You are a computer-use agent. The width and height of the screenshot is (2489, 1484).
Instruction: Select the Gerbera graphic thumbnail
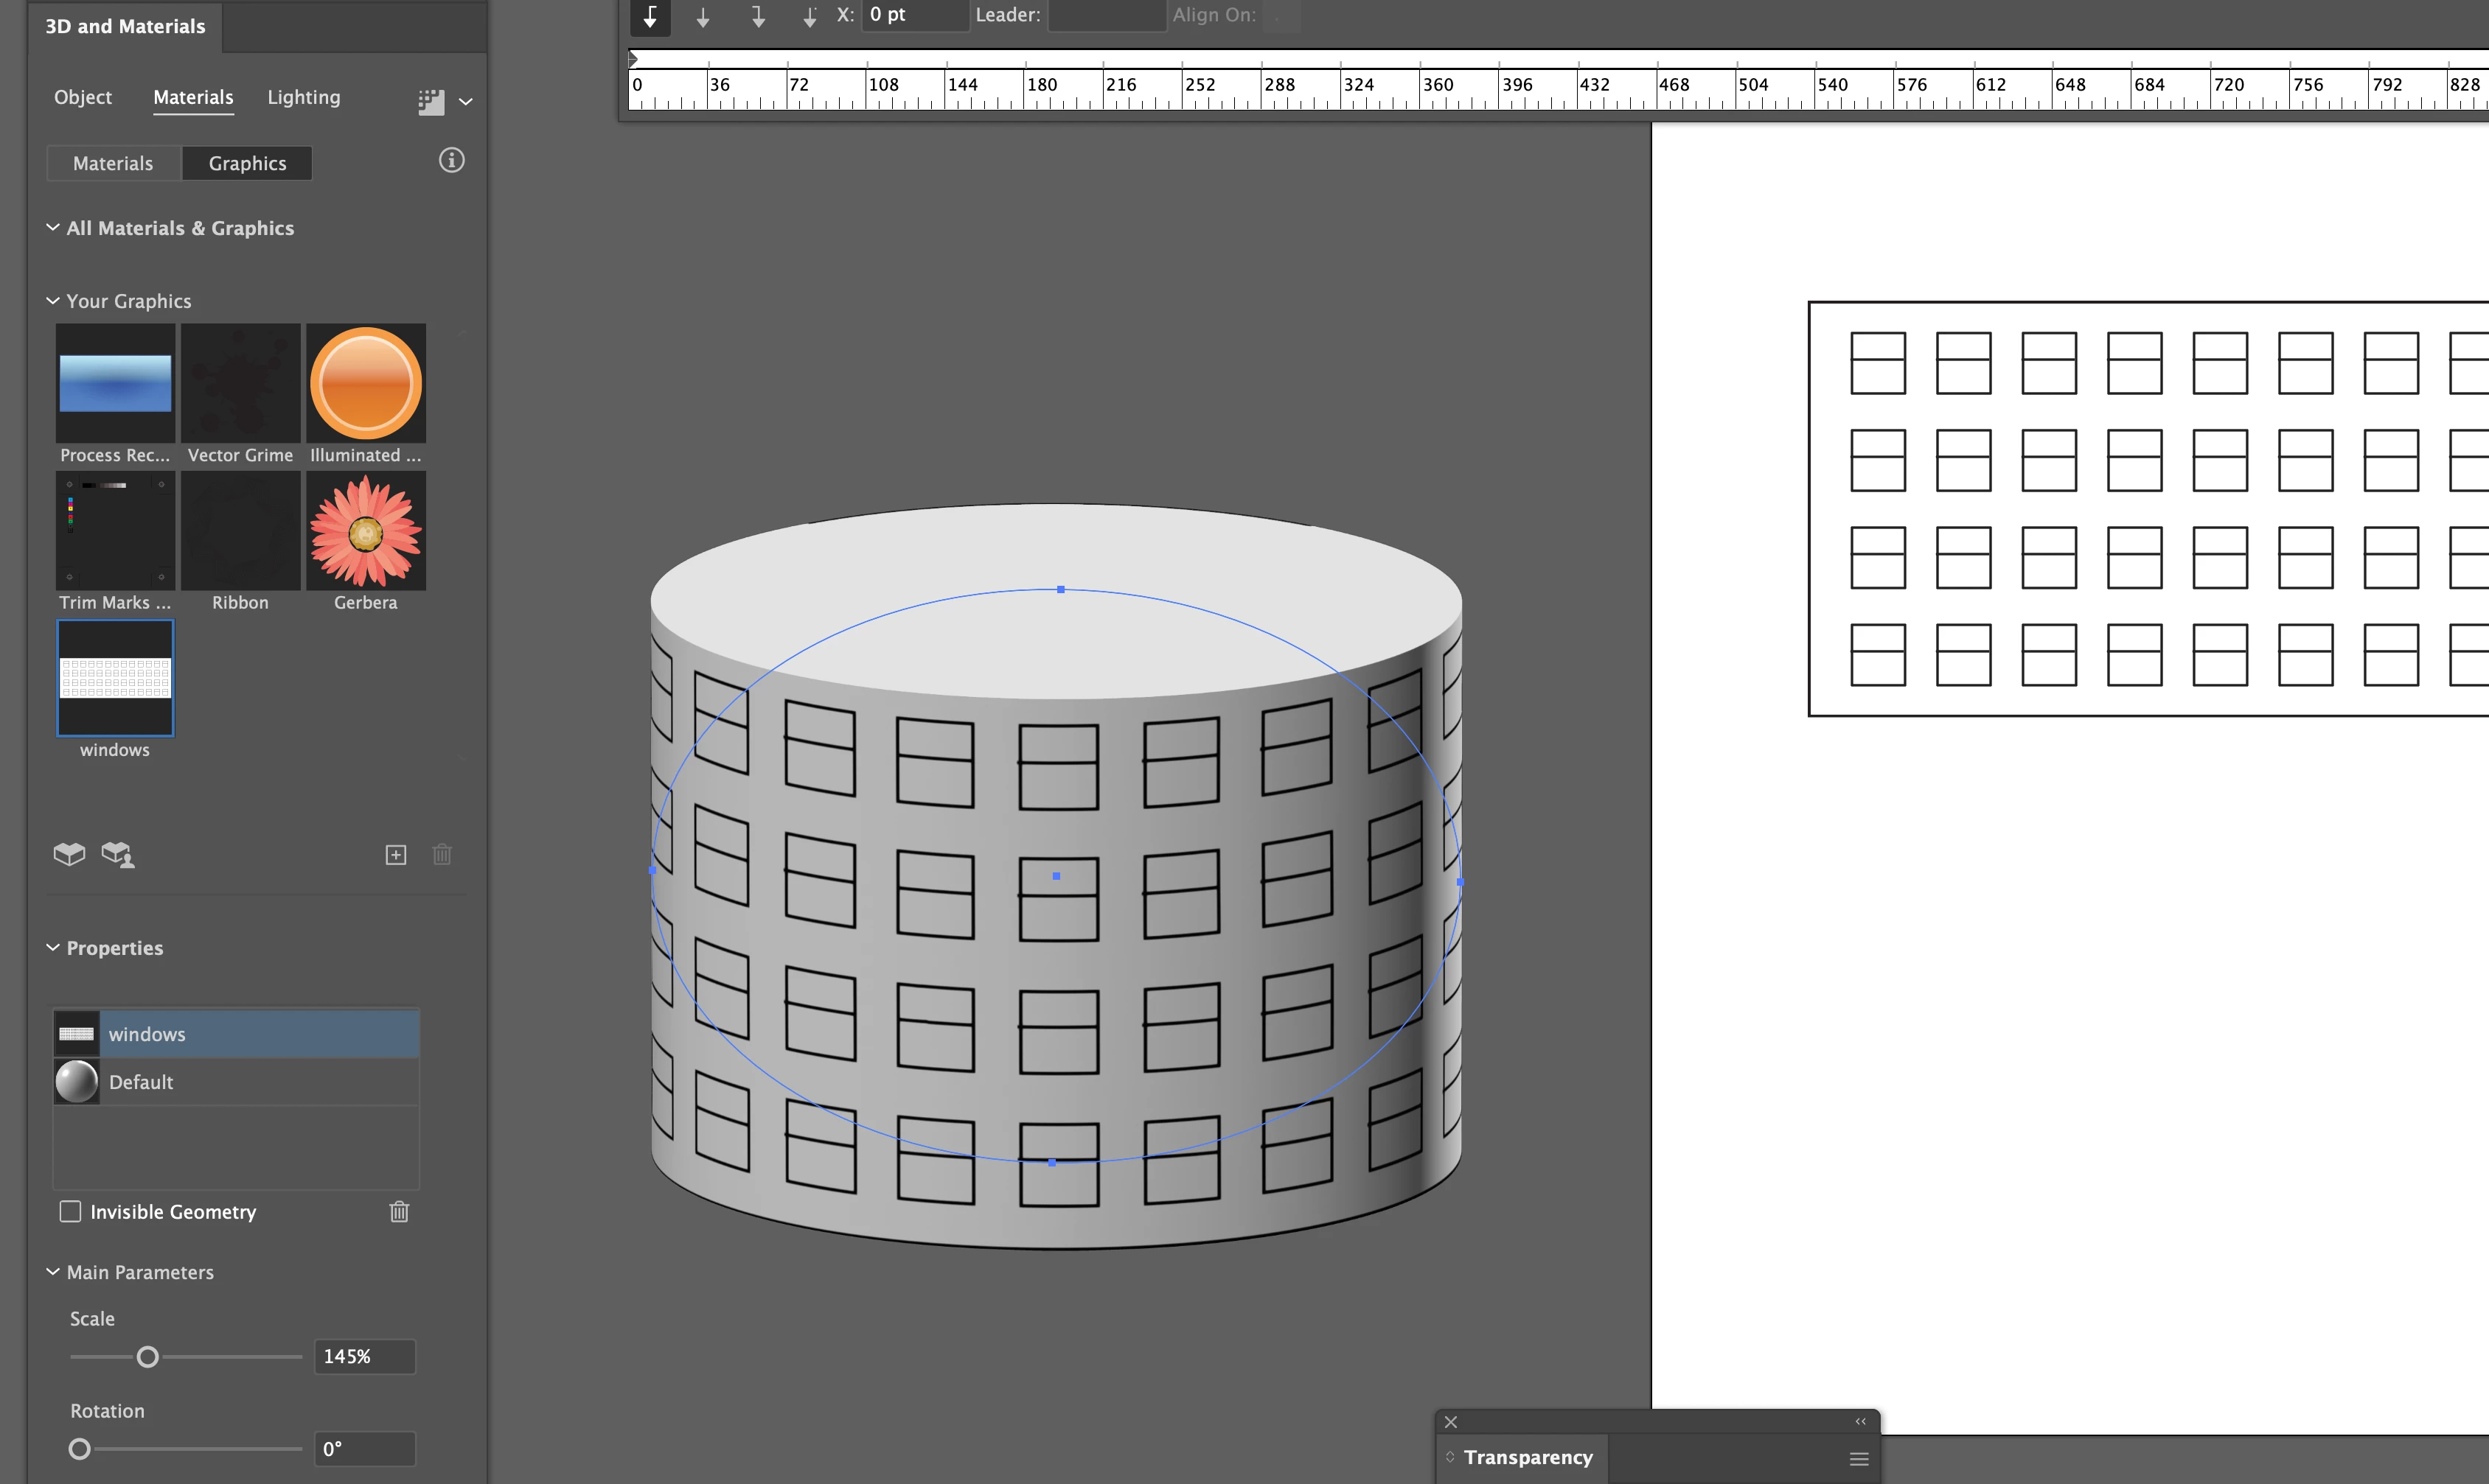click(365, 531)
